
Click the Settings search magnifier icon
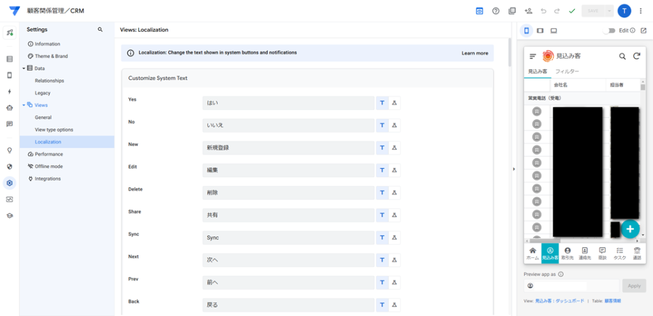tap(100, 29)
